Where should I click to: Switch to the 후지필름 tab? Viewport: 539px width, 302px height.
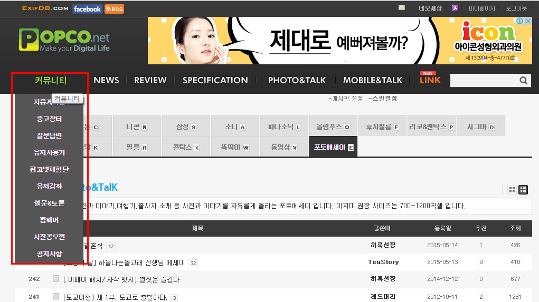pyautogui.click(x=382, y=126)
